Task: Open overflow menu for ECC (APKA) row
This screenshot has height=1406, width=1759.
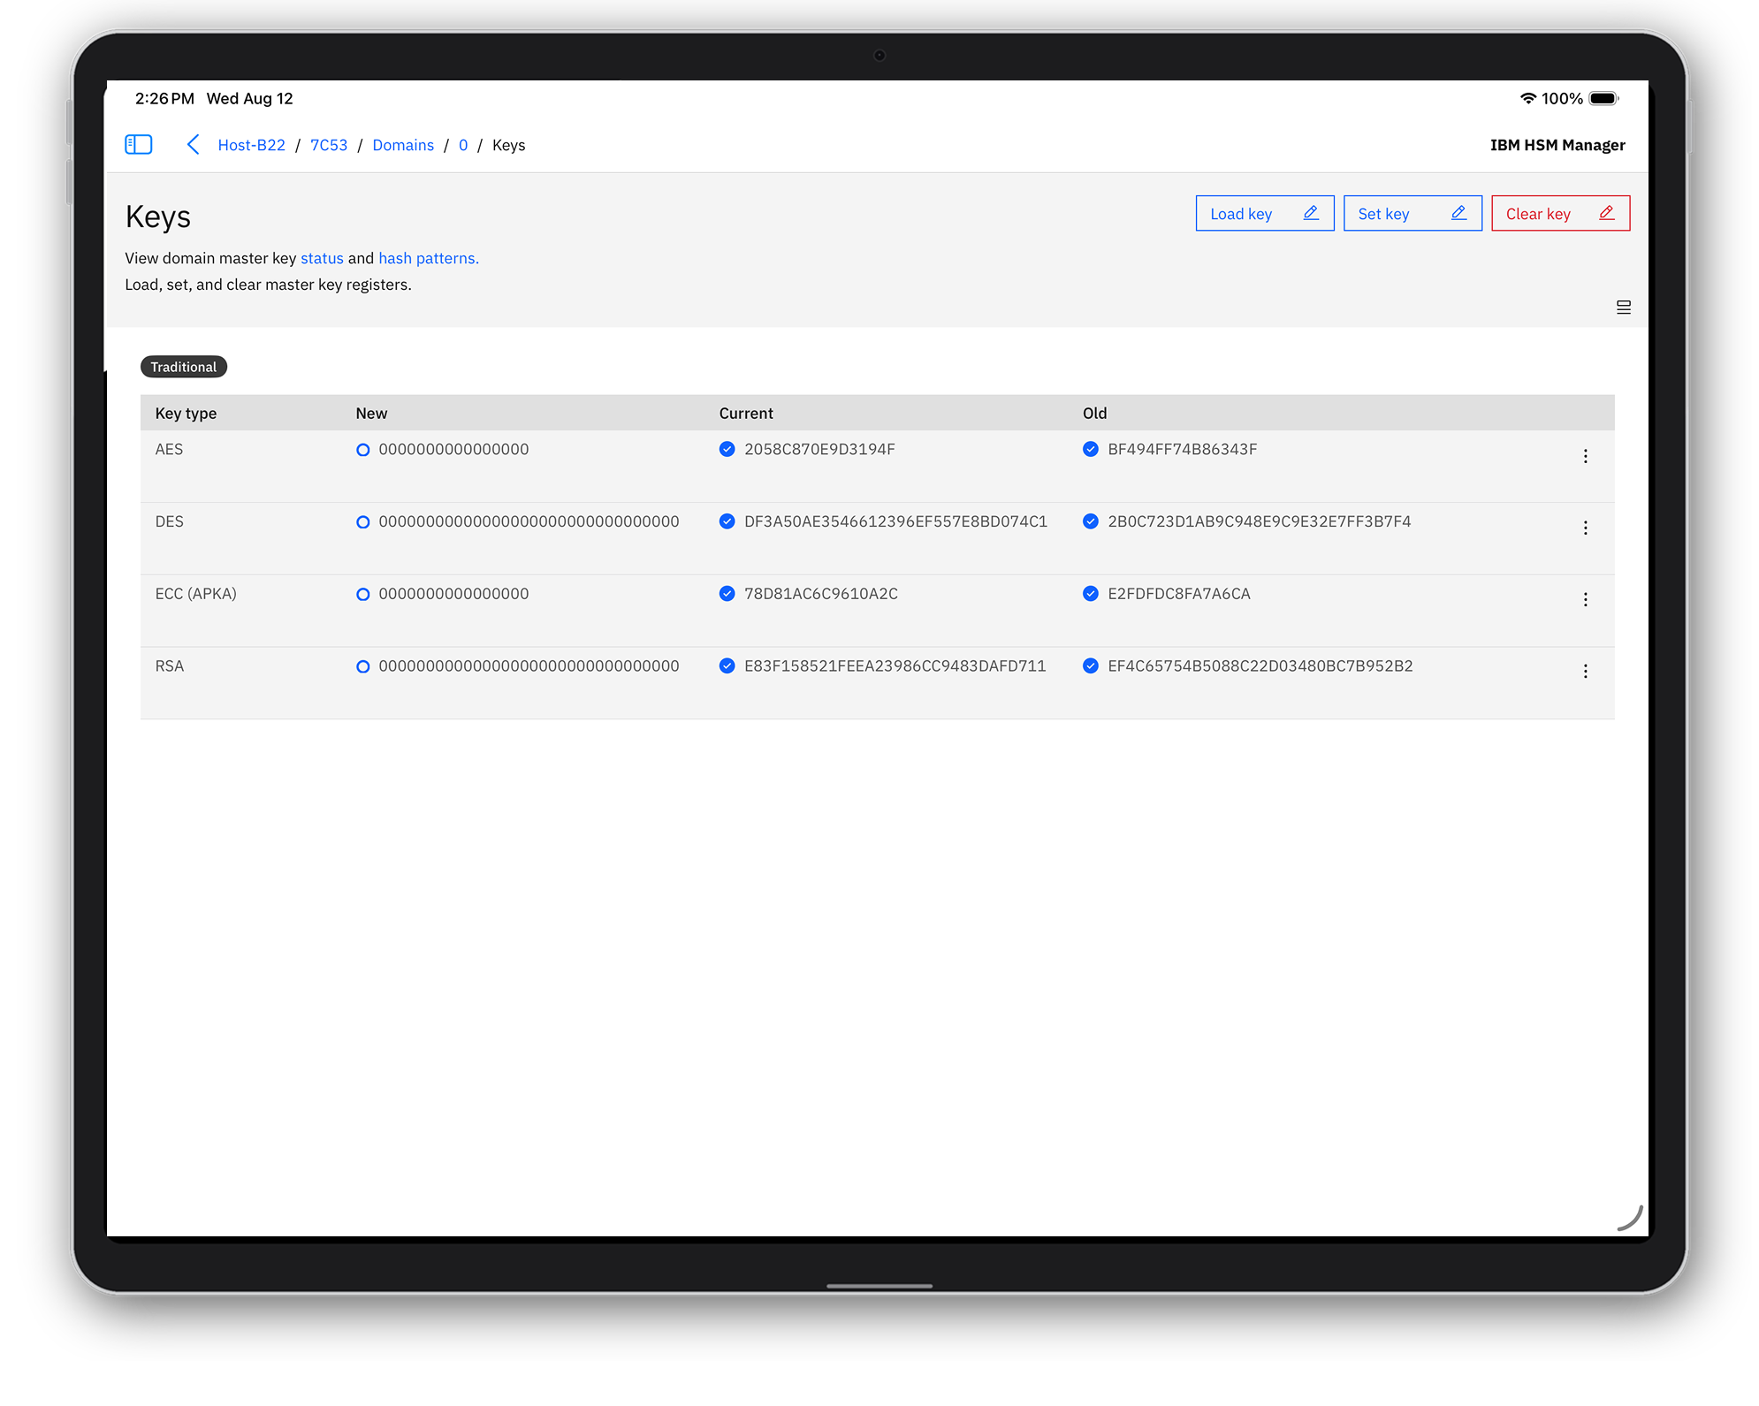Action: 1586,599
